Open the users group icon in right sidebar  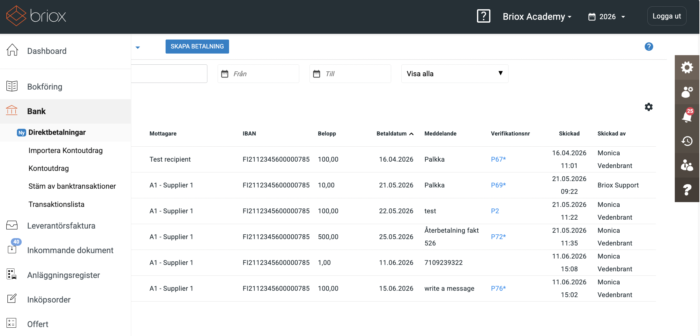coord(687,165)
